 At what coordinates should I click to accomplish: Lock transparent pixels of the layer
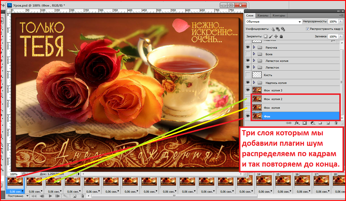click(x=266, y=36)
